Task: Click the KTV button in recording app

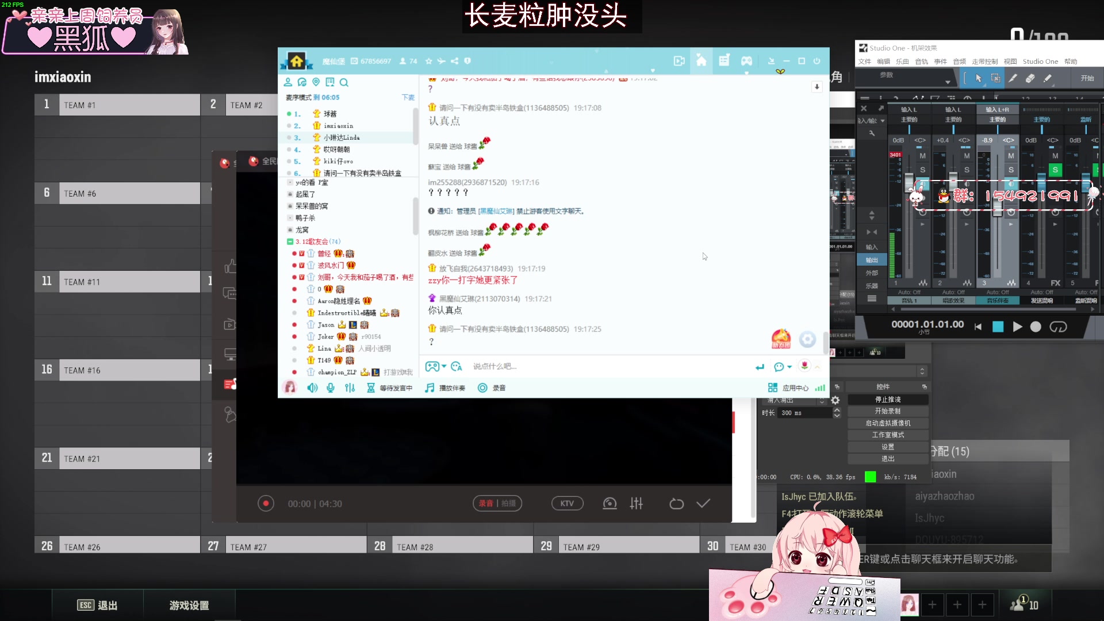Action: click(567, 504)
